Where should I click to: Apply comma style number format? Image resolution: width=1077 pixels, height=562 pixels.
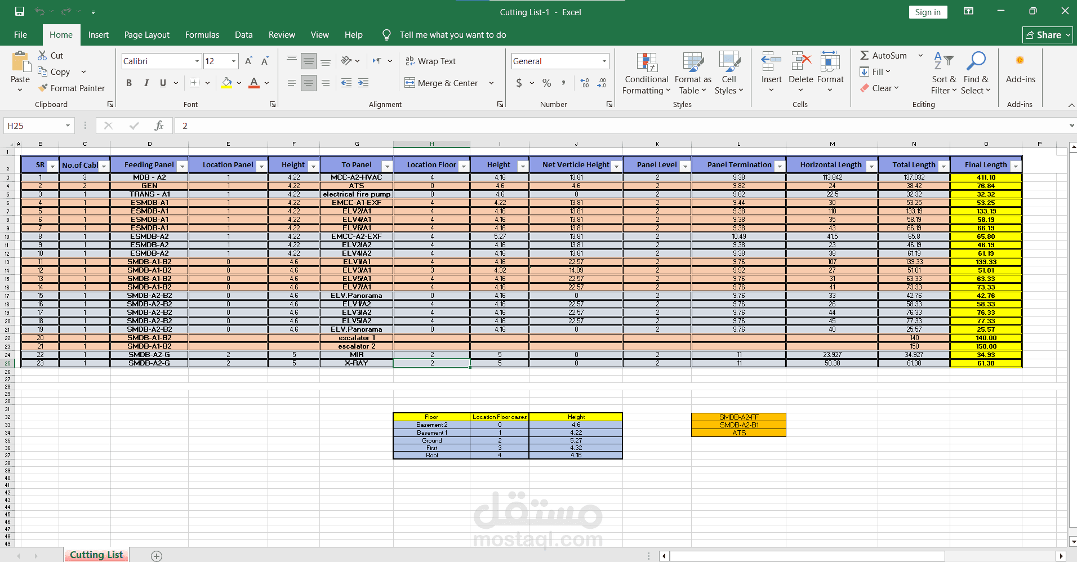pyautogui.click(x=563, y=83)
